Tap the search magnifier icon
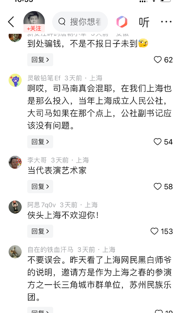This screenshot has width=175, height=313. 62,22
